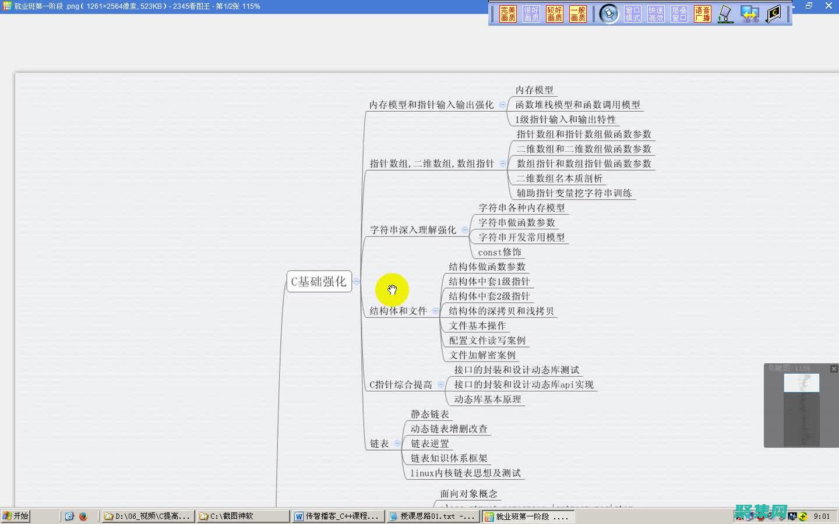Switch to the 传智播客_C++课程 Word document

[338, 516]
